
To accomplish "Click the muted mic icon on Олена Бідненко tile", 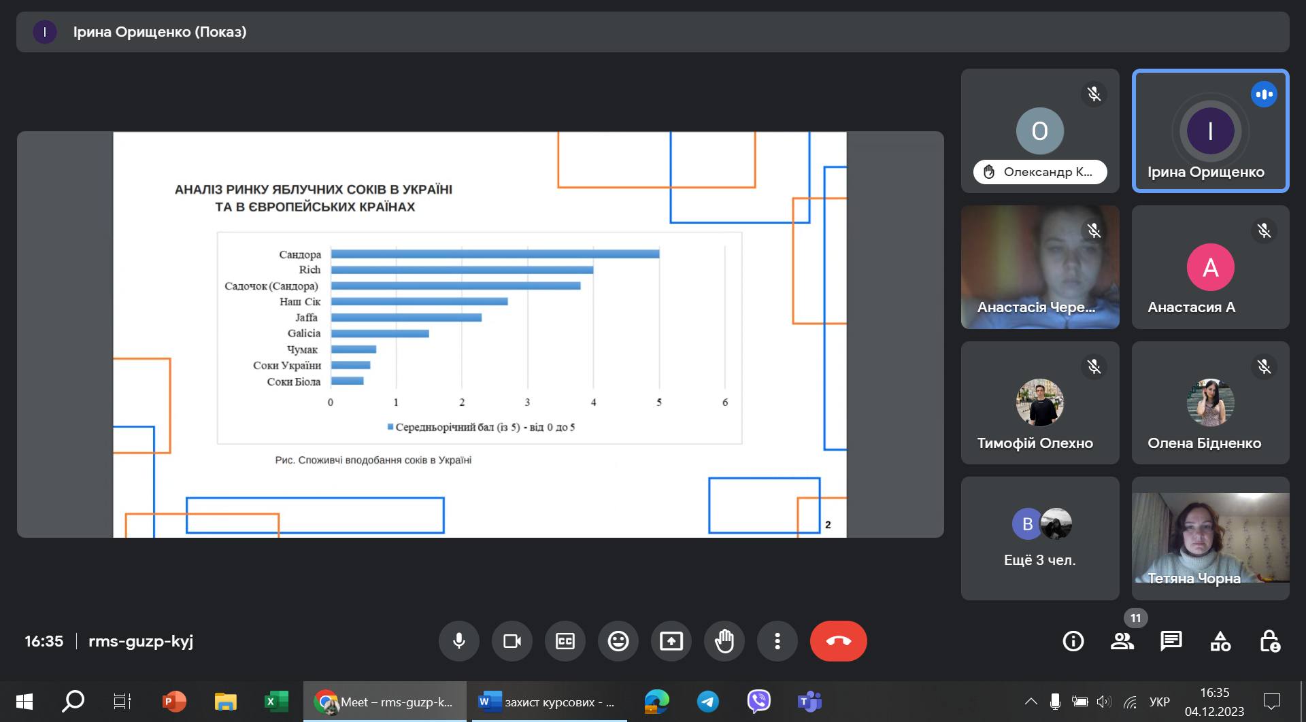I will [1264, 366].
